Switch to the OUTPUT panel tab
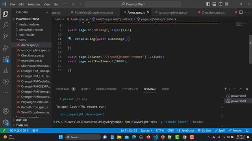Image resolution: width=252 pixels, height=141 pixels. (86, 89)
